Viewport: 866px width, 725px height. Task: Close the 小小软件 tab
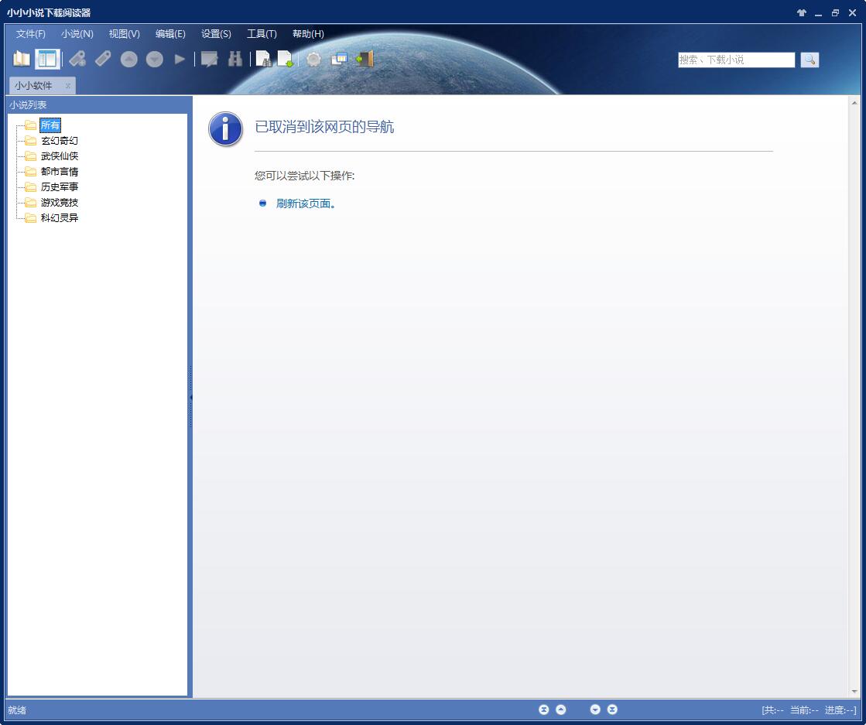[x=68, y=86]
